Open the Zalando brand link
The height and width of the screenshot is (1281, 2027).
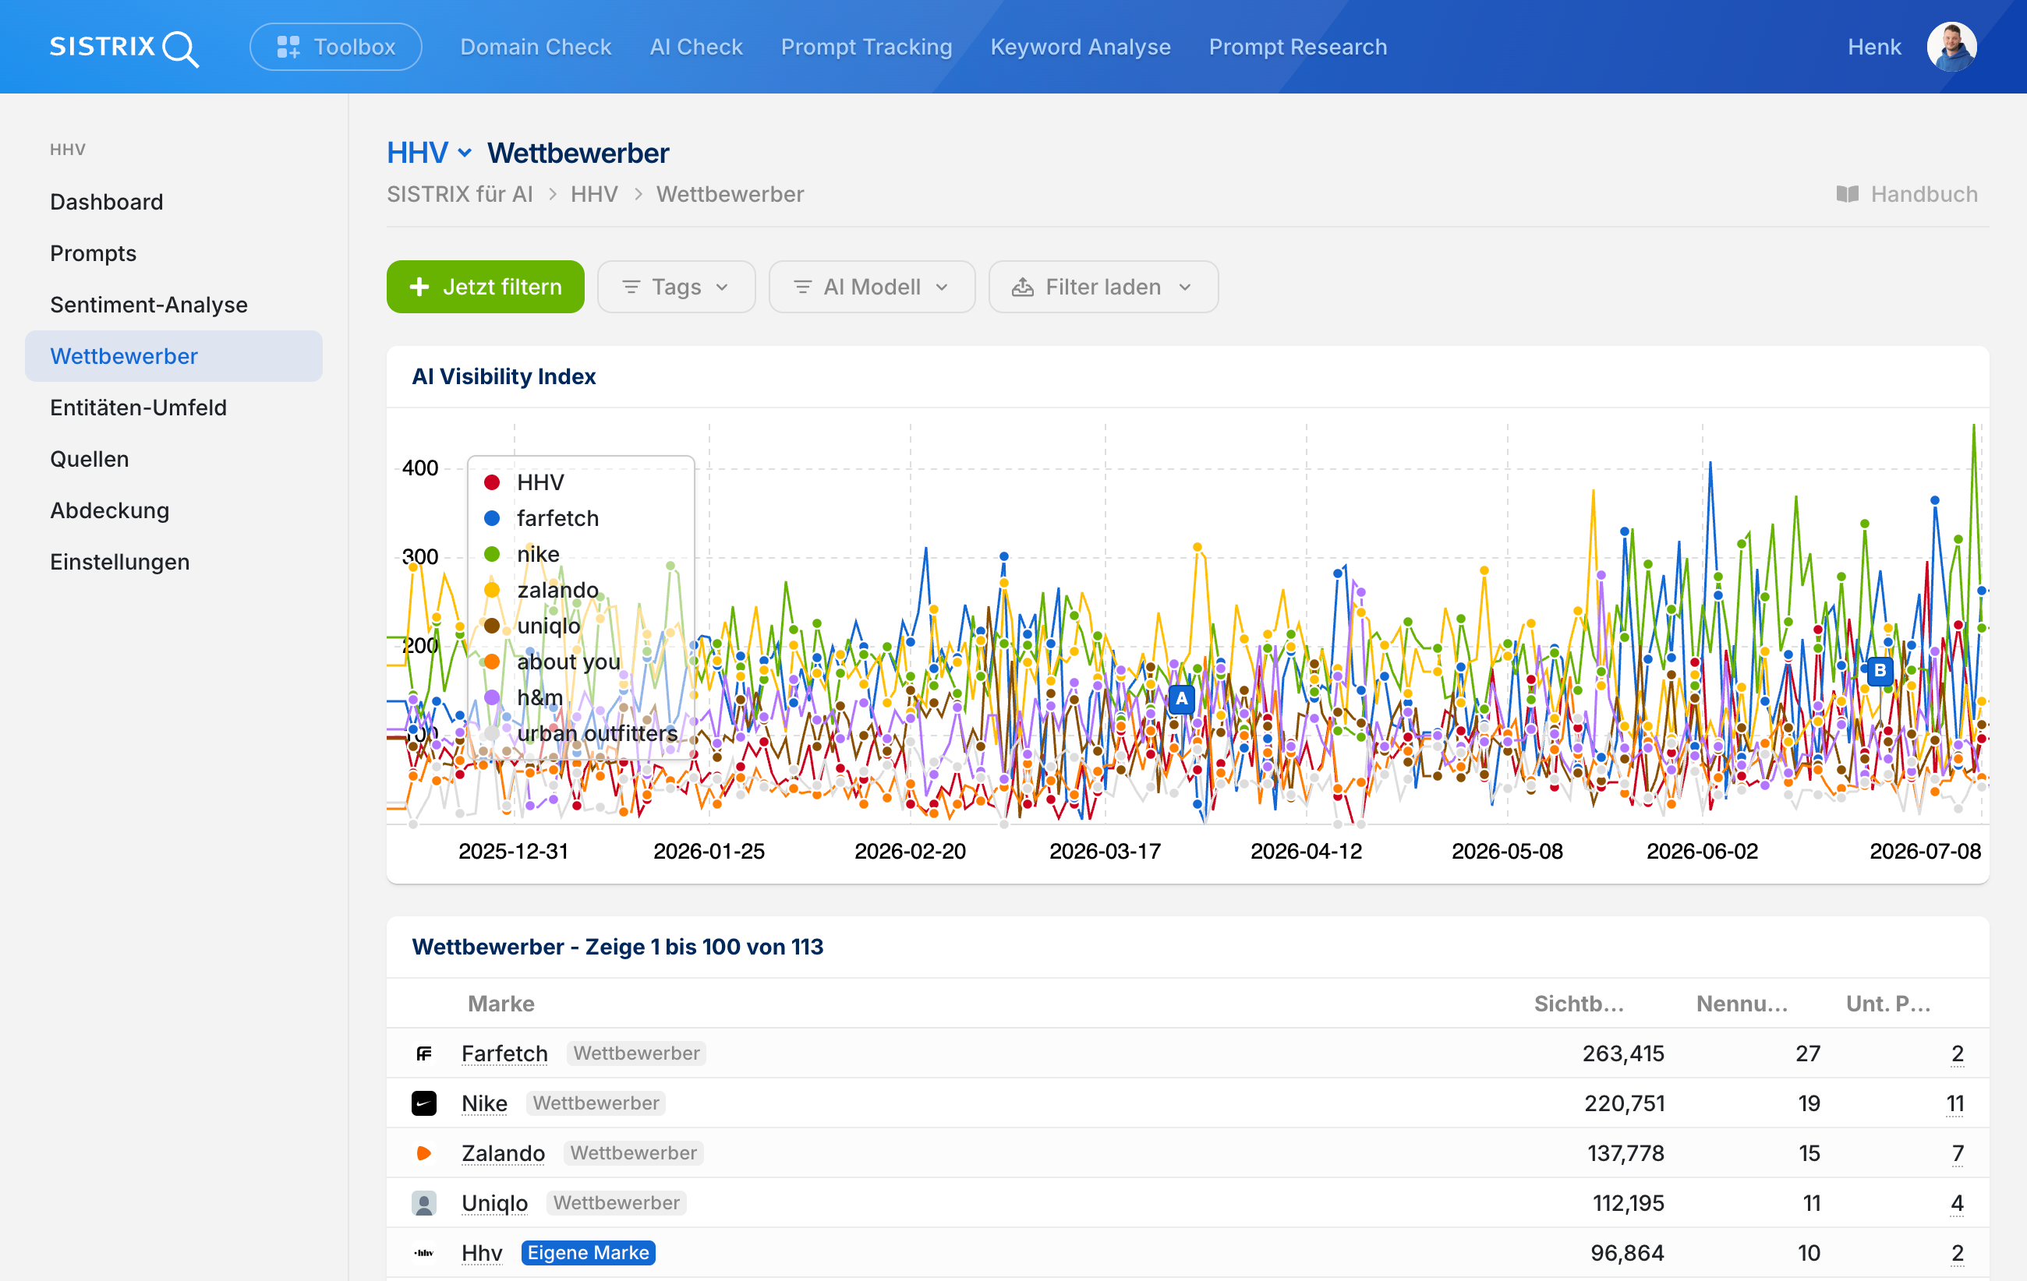pos(503,1152)
